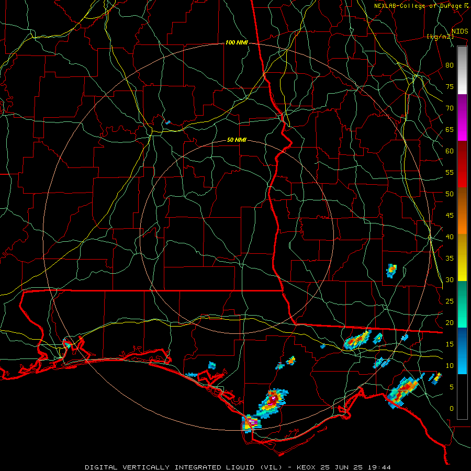Click the scale value 40

(x=450, y=237)
